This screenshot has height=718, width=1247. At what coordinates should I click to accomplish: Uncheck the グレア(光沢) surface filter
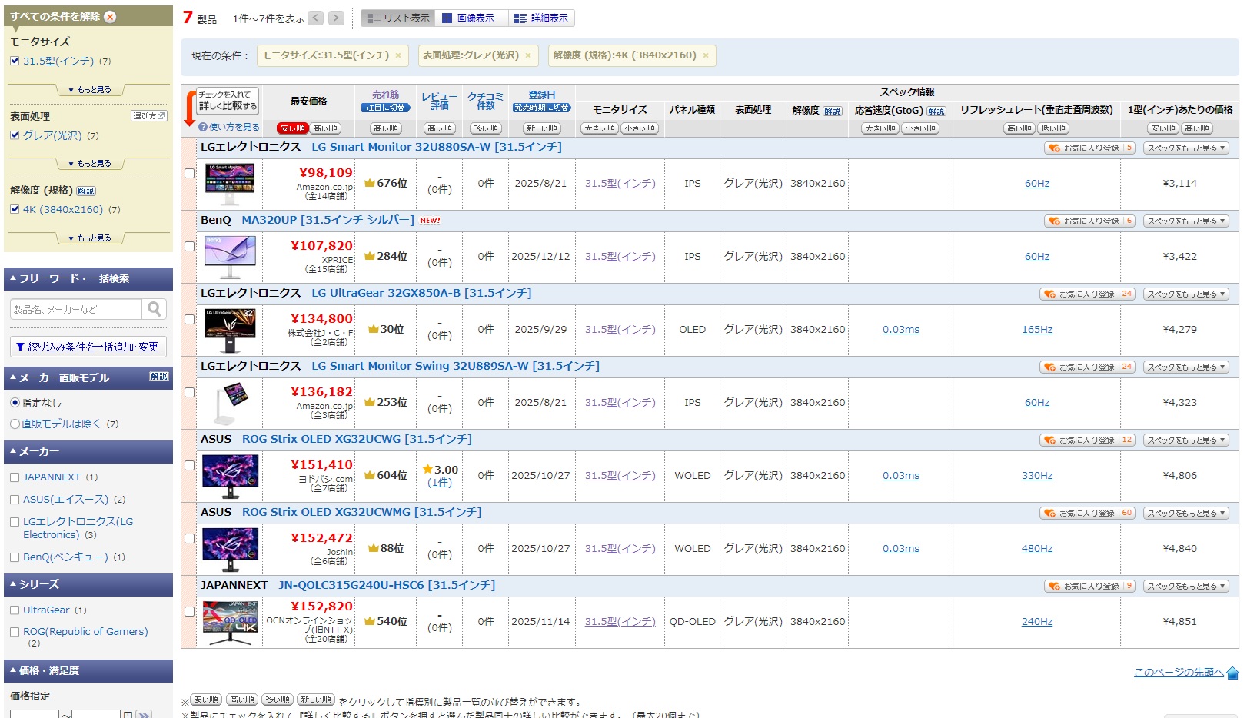[x=15, y=135]
